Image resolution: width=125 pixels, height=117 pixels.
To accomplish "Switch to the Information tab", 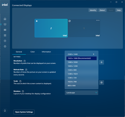I will click(46, 52).
